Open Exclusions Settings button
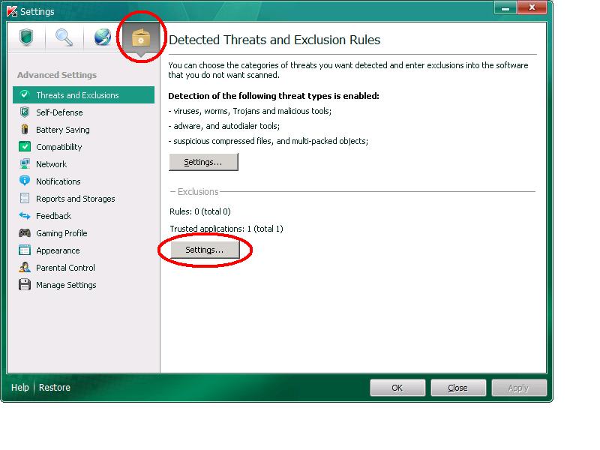Viewport: 600px width, 450px height. pyautogui.click(x=205, y=250)
